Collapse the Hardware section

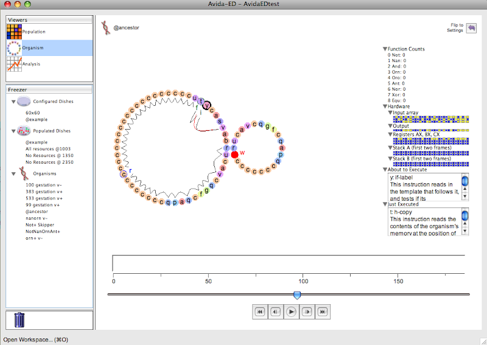point(385,106)
